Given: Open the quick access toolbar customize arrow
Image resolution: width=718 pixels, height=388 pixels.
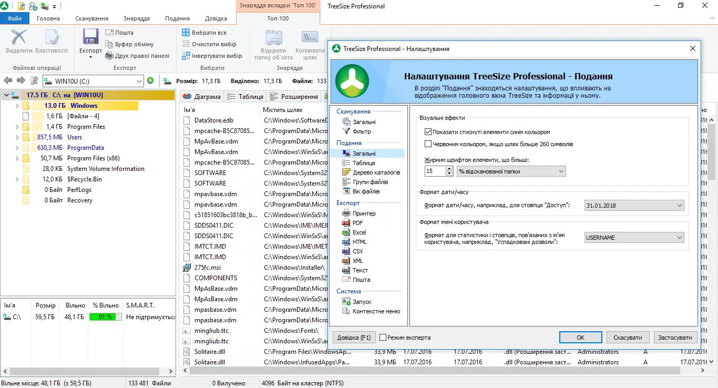Looking at the screenshot, I should pos(54,7).
